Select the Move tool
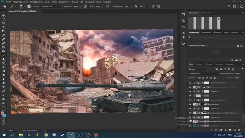The image size is (245, 138). [x=3, y=15]
